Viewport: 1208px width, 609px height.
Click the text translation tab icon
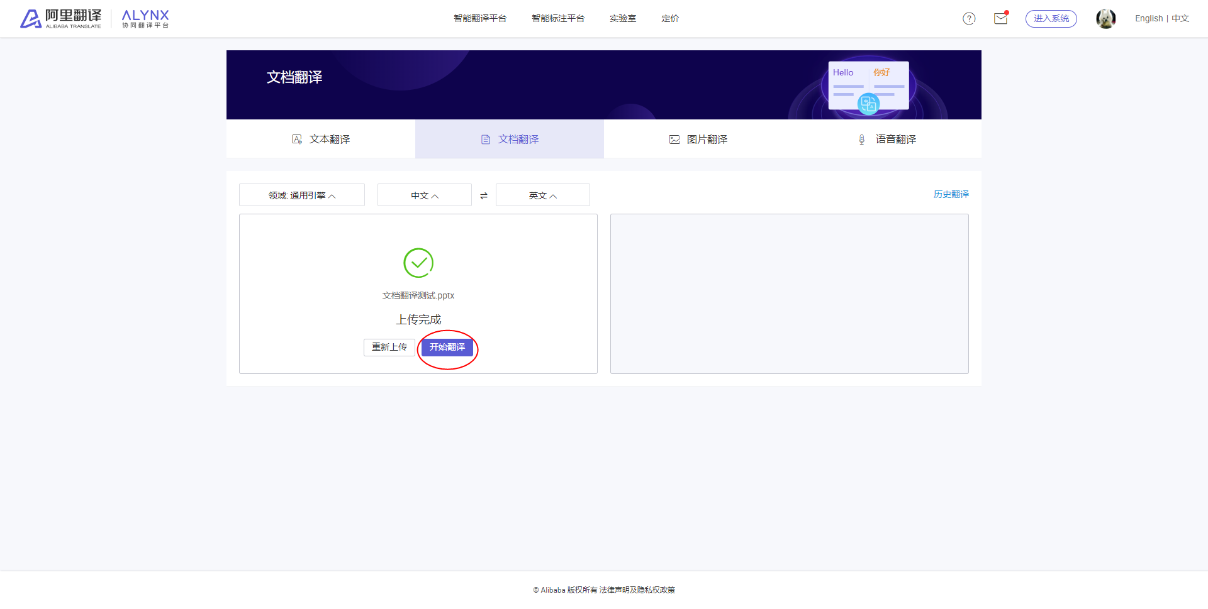point(297,139)
